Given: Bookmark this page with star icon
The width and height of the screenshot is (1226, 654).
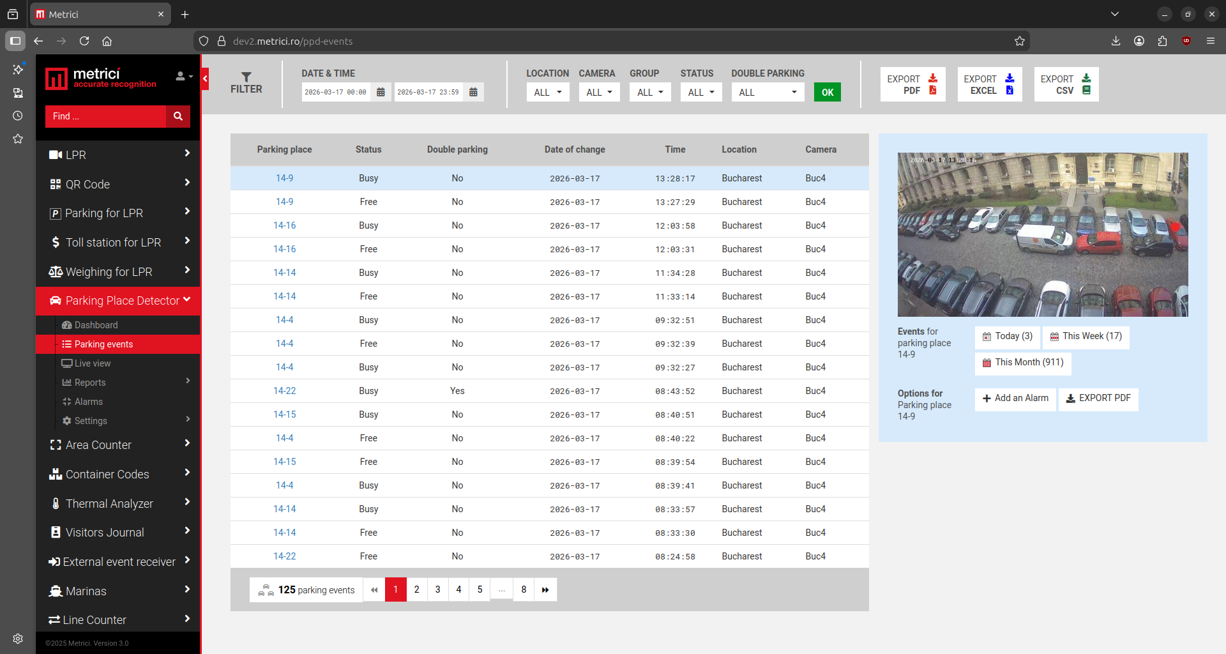Looking at the screenshot, I should [1020, 41].
